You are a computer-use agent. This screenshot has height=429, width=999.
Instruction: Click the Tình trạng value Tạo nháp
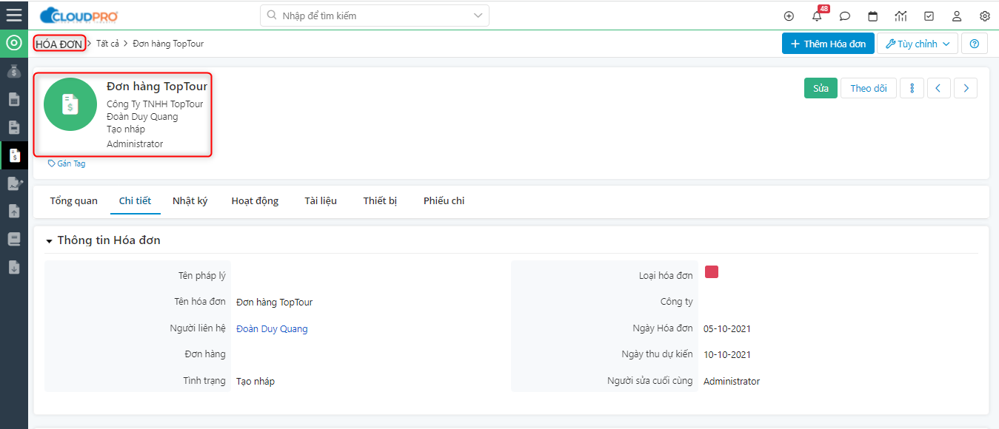(x=255, y=382)
